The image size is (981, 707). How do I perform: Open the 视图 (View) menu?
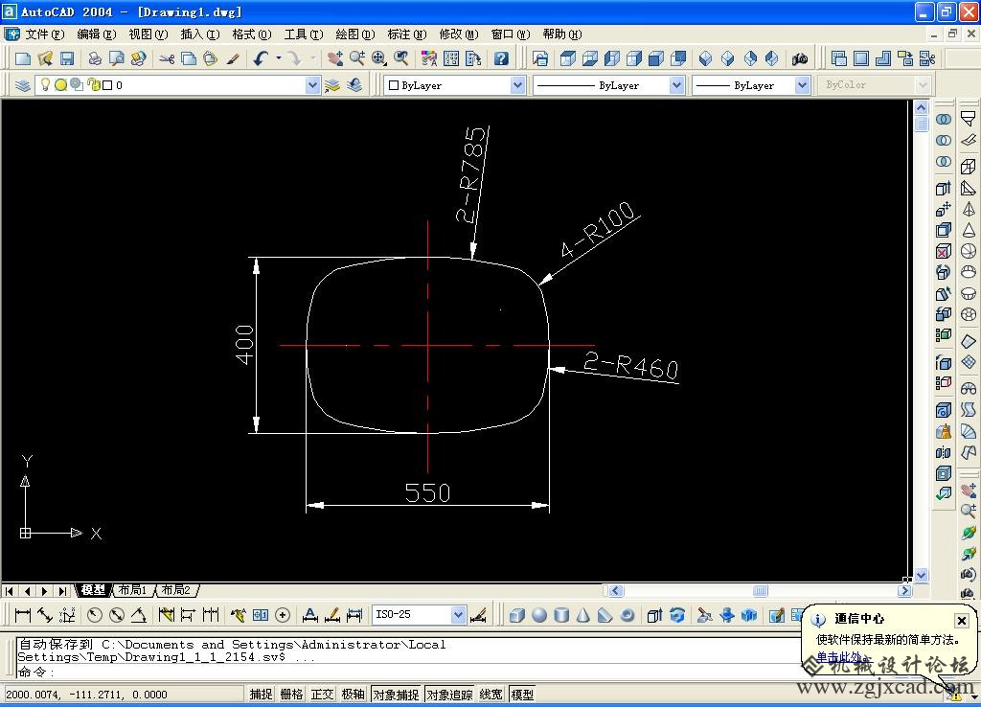(148, 34)
